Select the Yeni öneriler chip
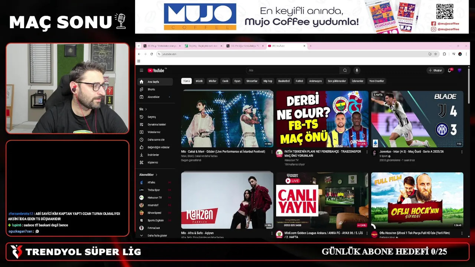This screenshot has height=267, width=475. click(377, 81)
